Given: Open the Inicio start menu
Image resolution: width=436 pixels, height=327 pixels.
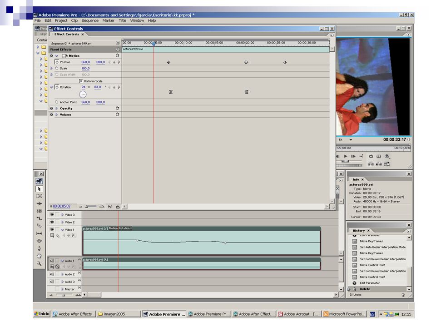Looking at the screenshot, I should (42, 314).
